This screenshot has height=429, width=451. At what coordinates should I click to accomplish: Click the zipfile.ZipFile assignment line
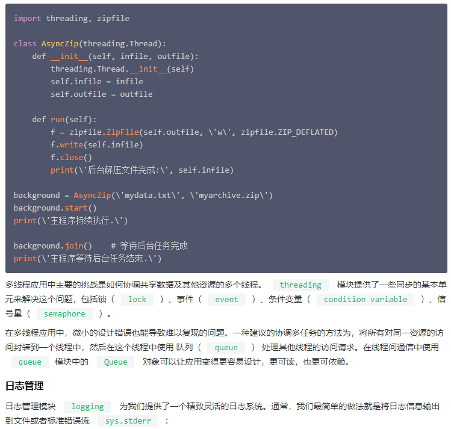pyautogui.click(x=194, y=132)
